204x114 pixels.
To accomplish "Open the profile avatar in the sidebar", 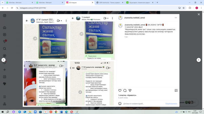I will point(5,84).
